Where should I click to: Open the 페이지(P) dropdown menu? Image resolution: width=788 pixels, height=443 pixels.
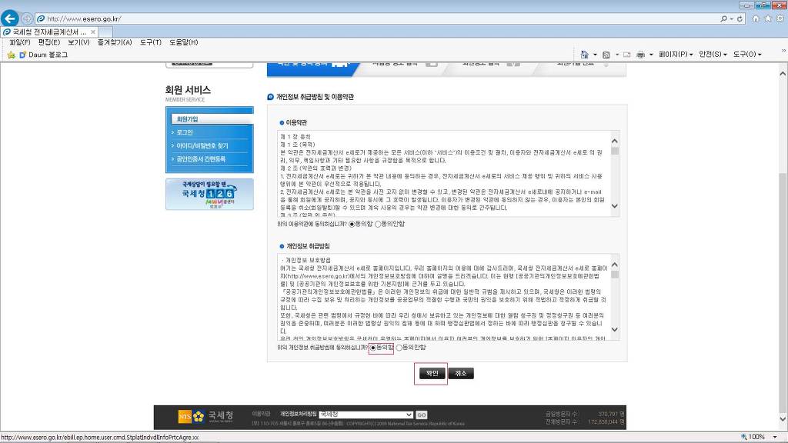(676, 55)
